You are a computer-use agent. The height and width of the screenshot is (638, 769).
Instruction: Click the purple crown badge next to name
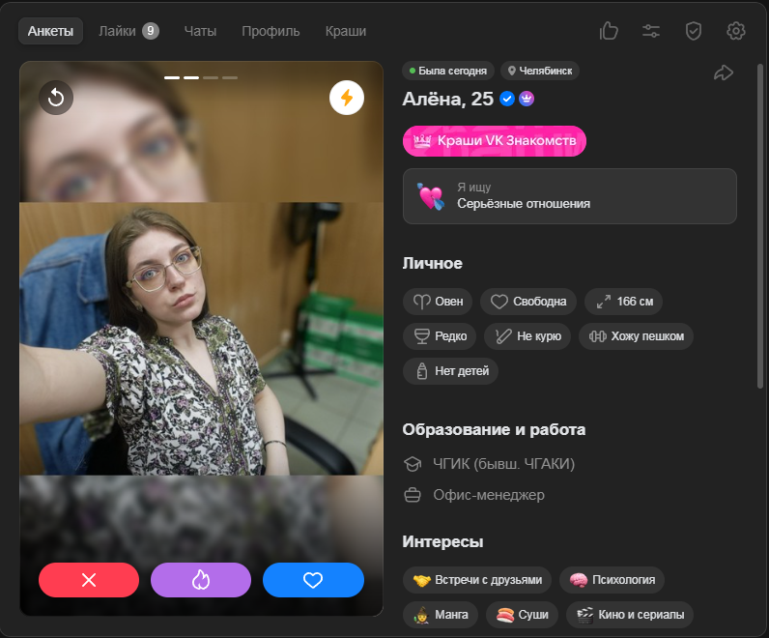click(x=527, y=100)
